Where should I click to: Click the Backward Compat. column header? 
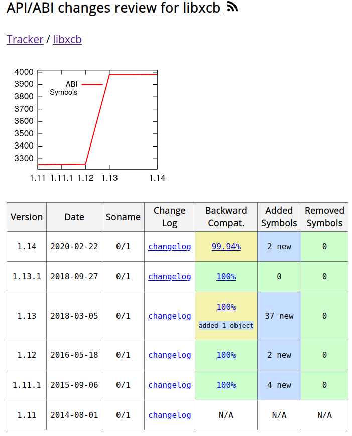click(226, 217)
